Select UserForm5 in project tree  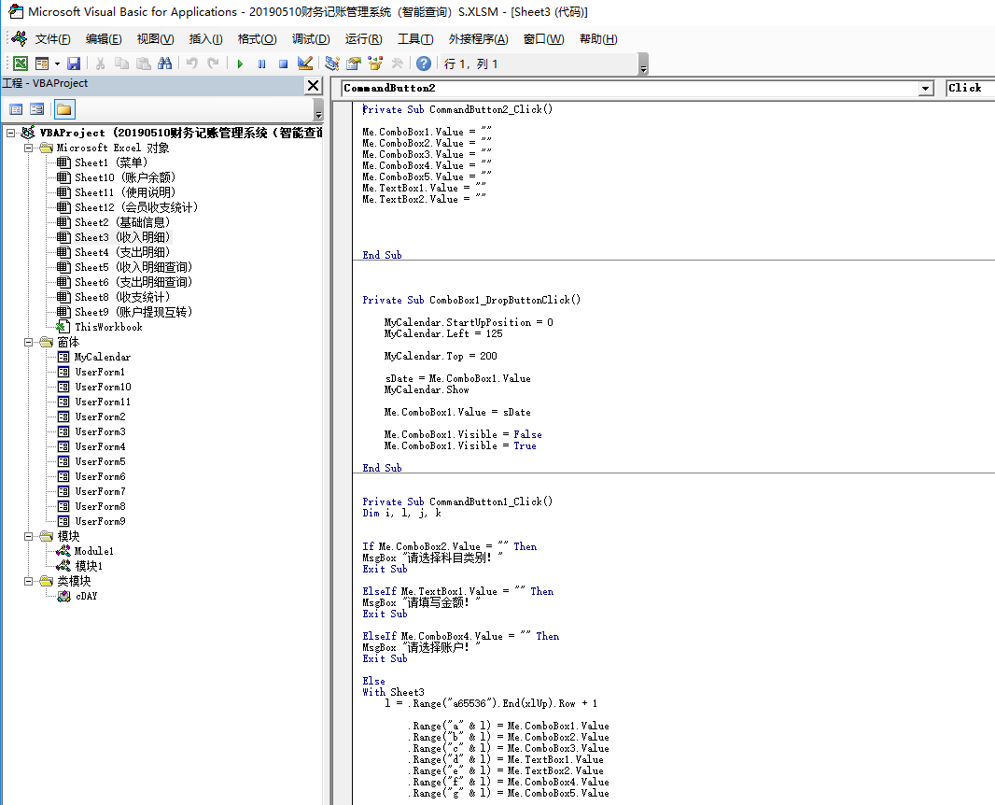point(100,461)
